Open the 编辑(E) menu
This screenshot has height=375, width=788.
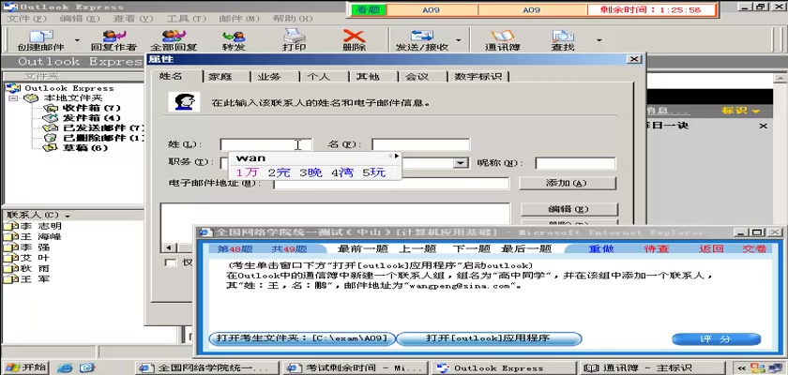[80, 19]
